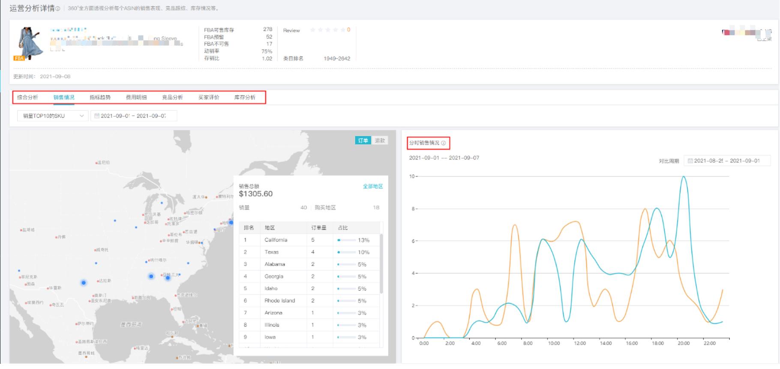Click the info icon beside 运营分析详情 title

click(58, 9)
